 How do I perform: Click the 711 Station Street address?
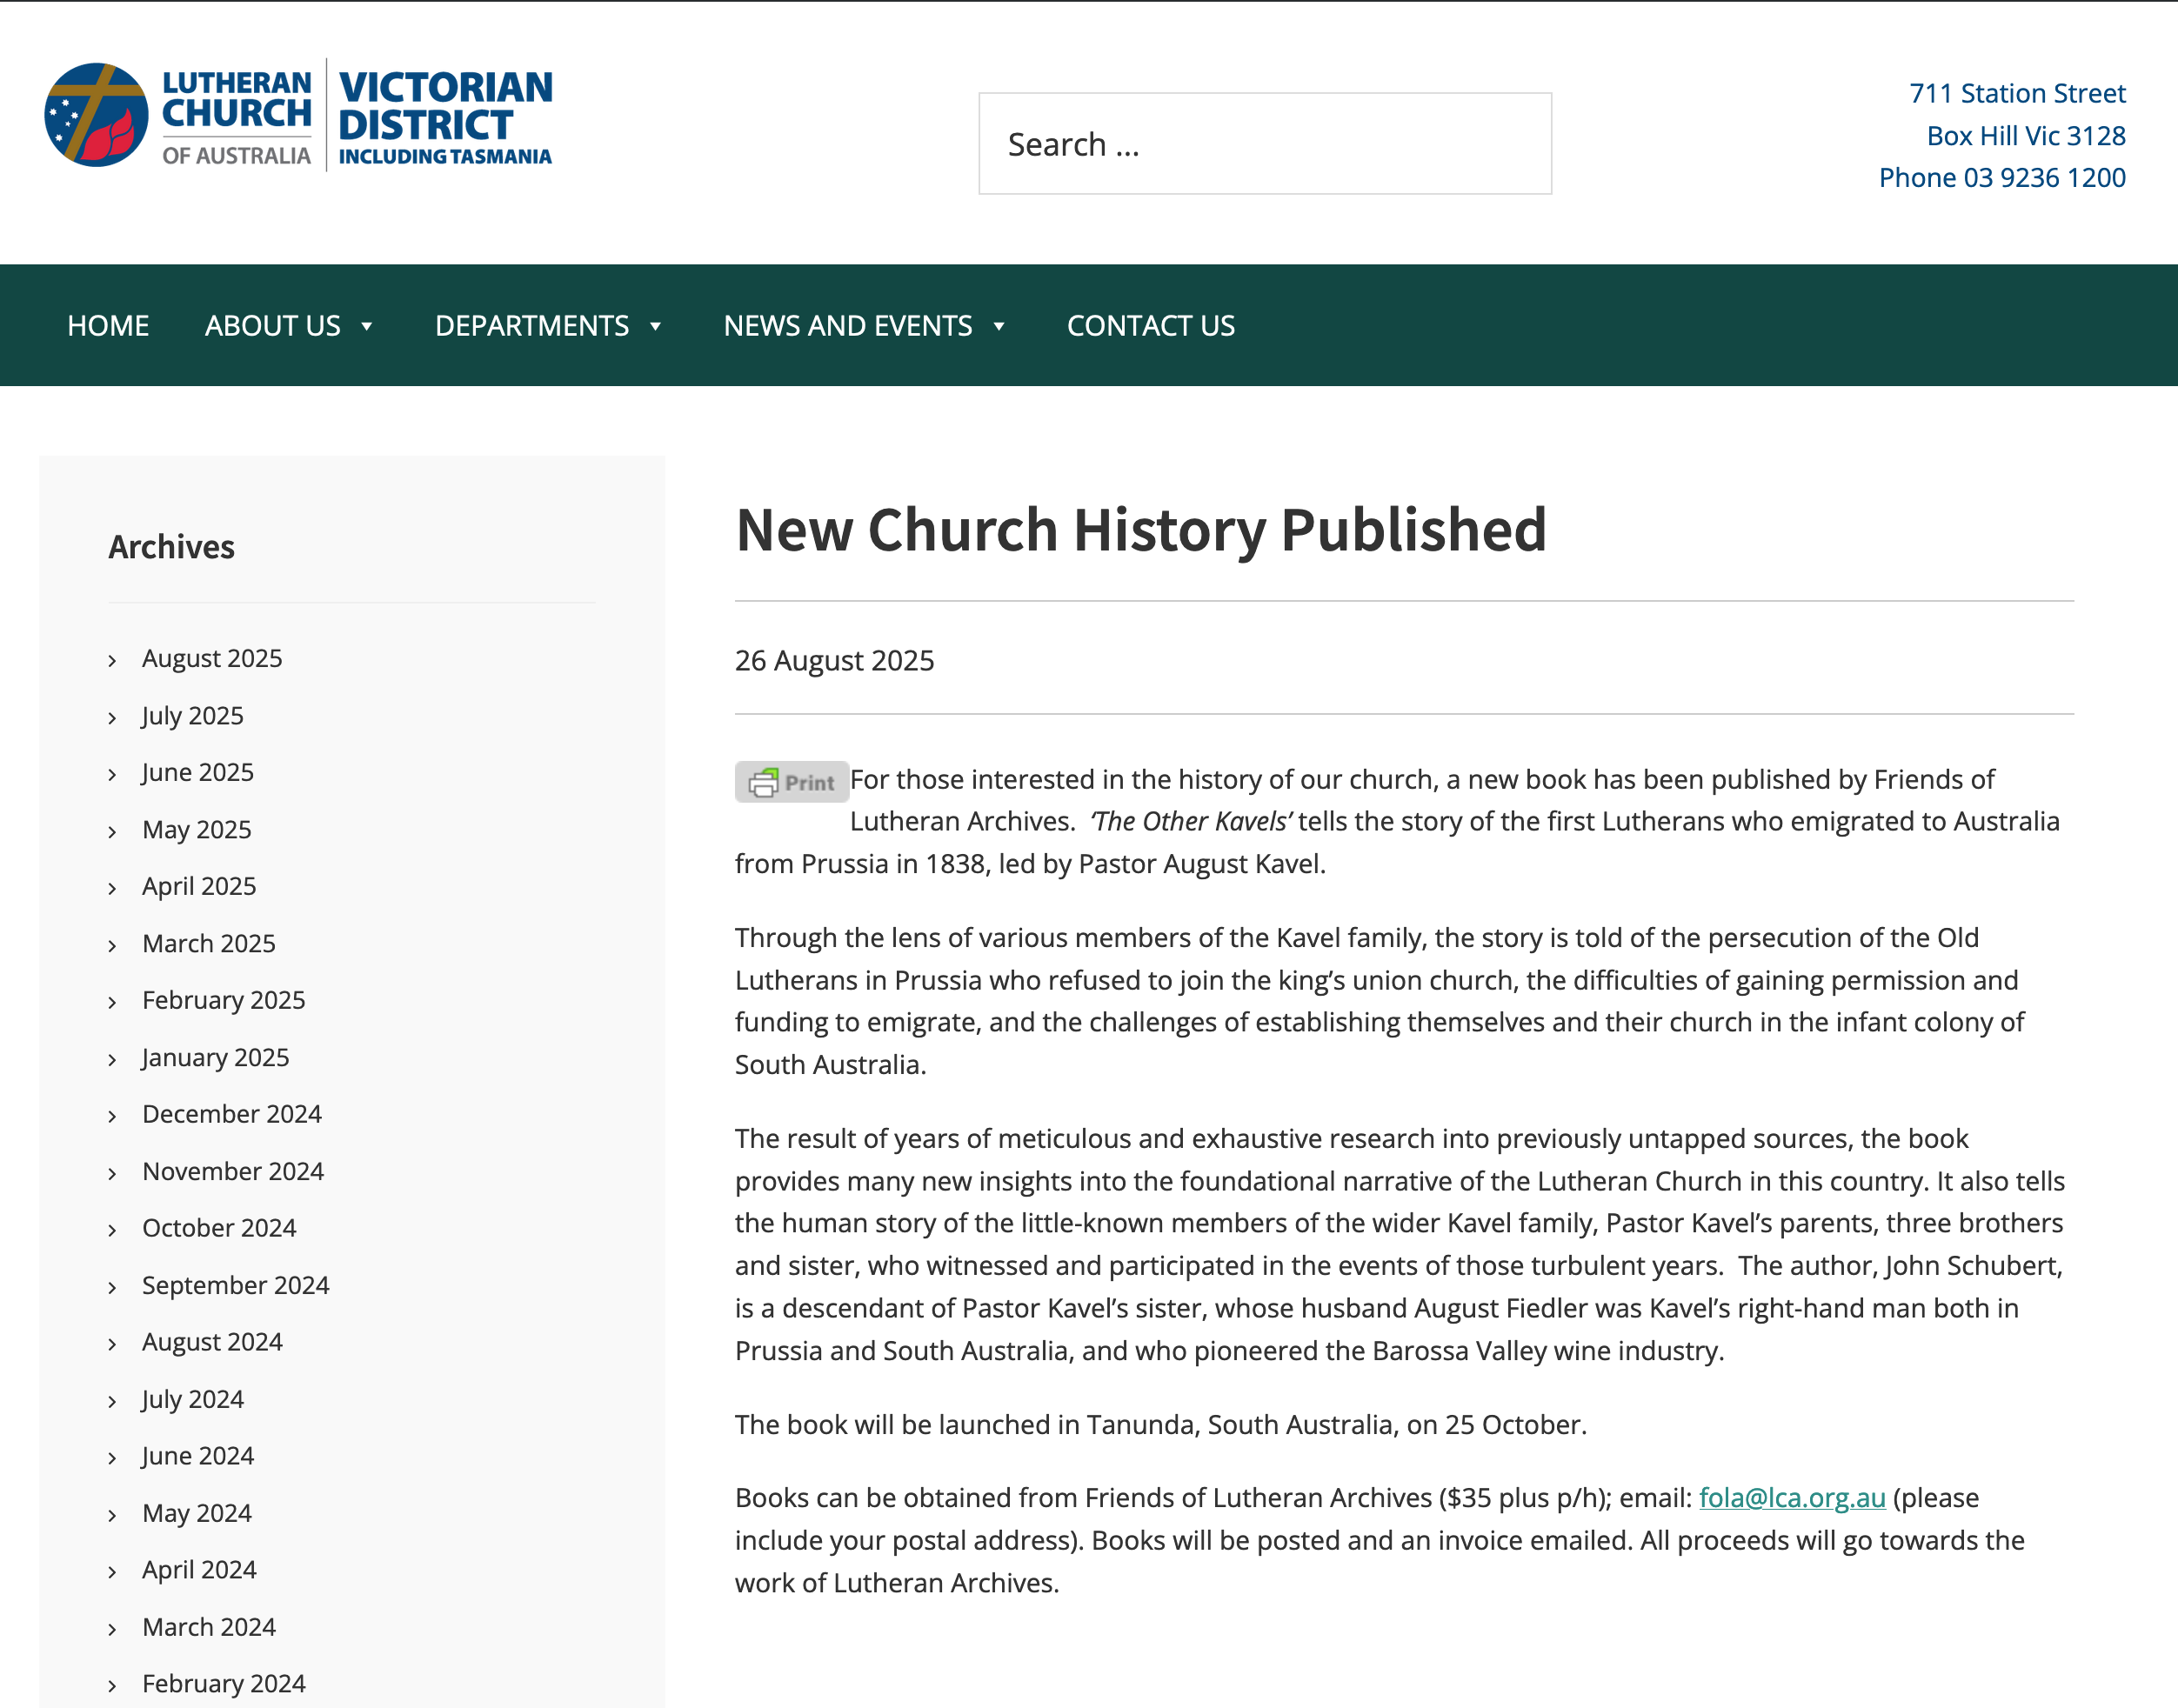click(x=2016, y=93)
